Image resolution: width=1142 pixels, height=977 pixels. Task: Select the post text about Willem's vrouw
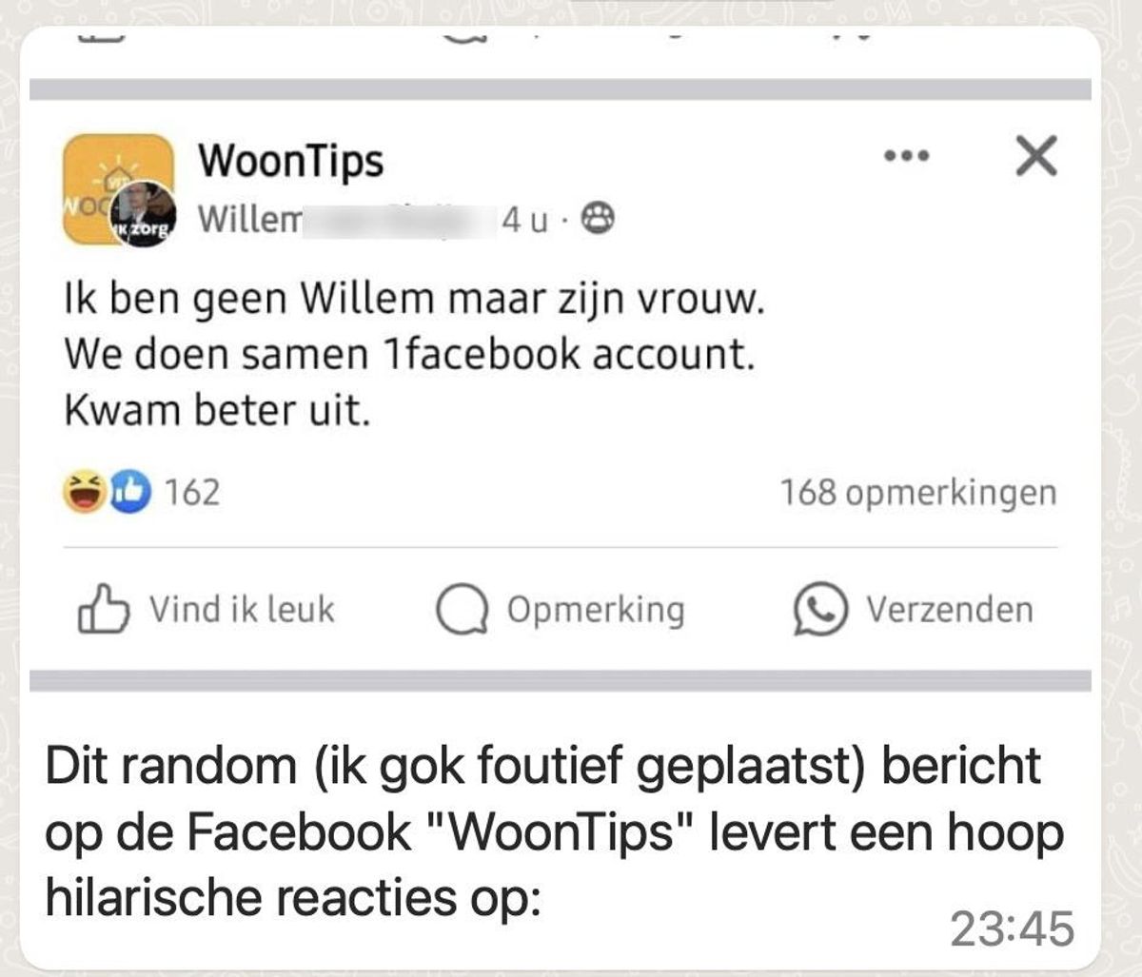[414, 355]
